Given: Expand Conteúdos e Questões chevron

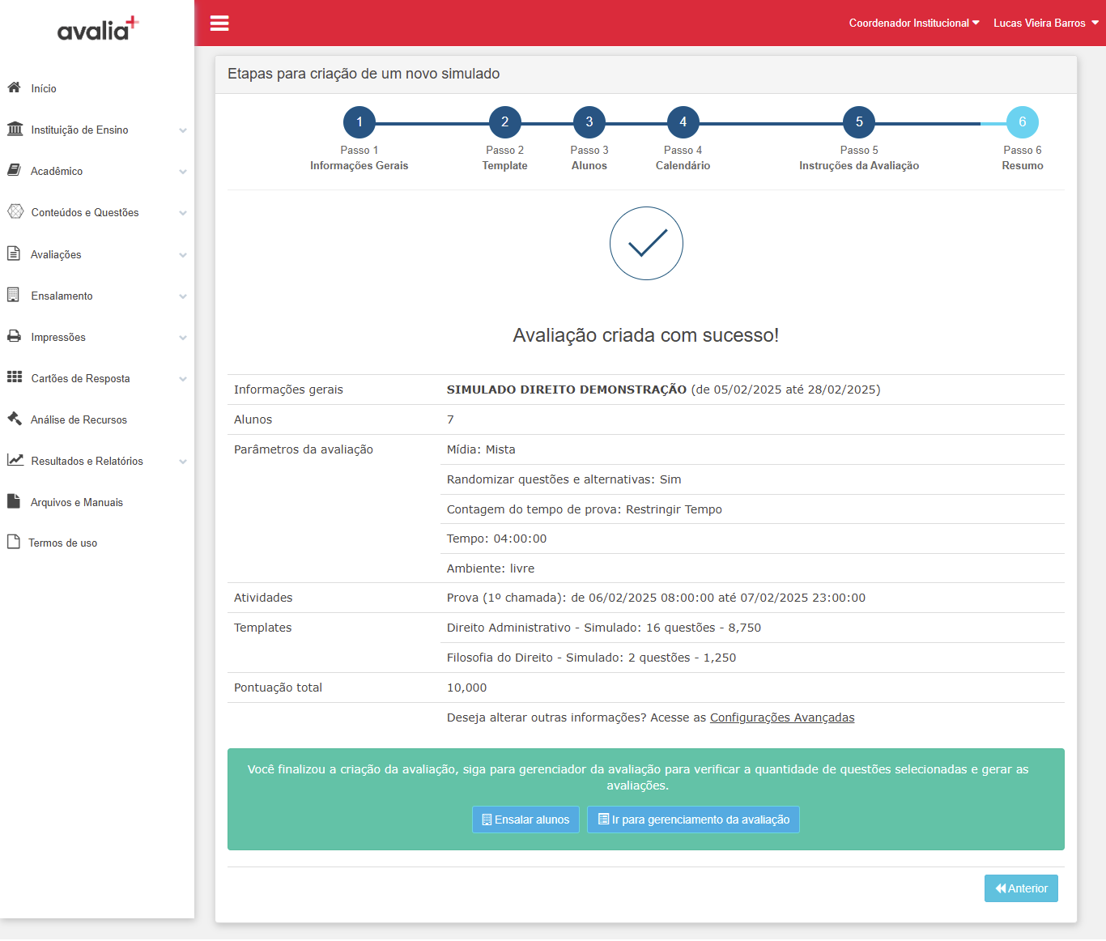Looking at the screenshot, I should click(x=183, y=213).
